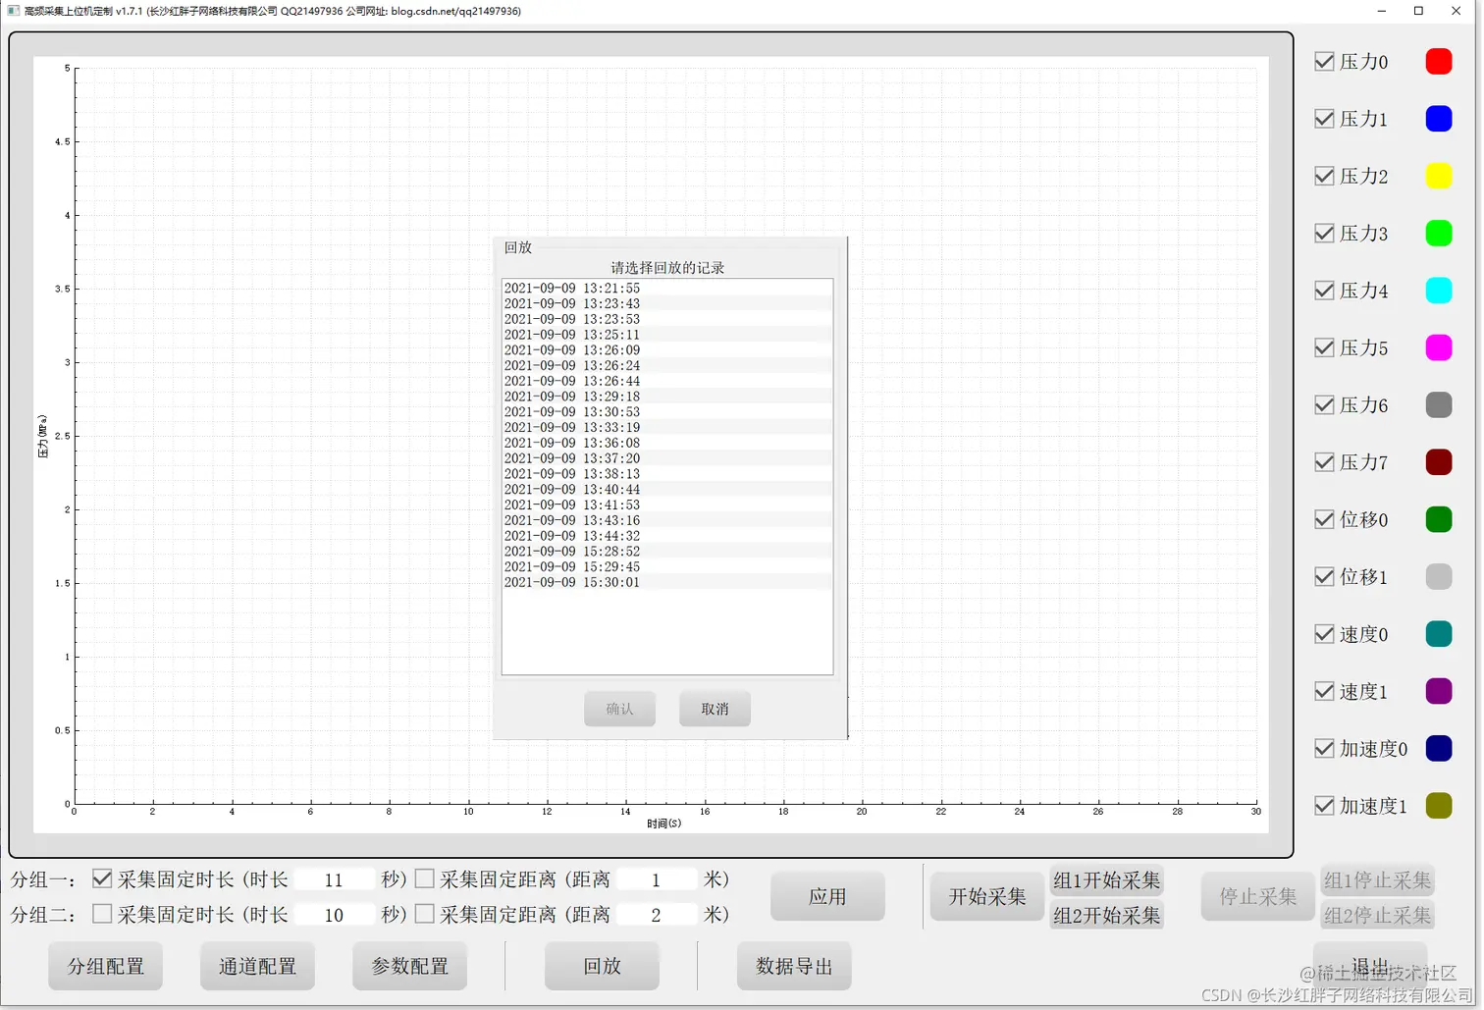Screen dimensions: 1484x1010
Task: Uncheck the 加速度1 checkbox
Action: point(1324,806)
